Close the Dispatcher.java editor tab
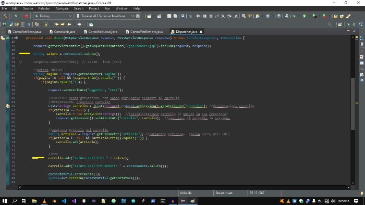 coord(201,32)
